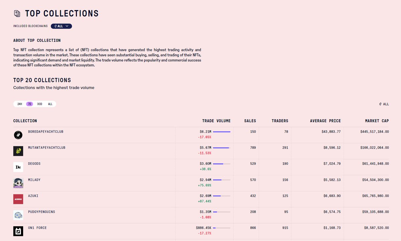Sort by the Average Price column header
Screen dimensions: 401x241
[325, 121]
